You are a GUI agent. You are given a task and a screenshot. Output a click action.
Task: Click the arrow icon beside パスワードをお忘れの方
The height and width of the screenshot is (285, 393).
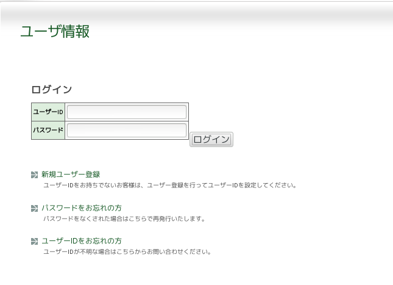pyautogui.click(x=34, y=209)
